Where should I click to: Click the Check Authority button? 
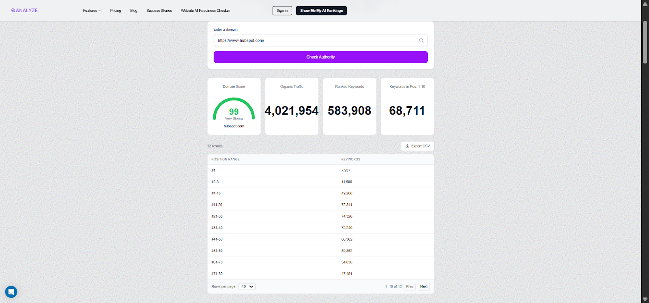[320, 57]
